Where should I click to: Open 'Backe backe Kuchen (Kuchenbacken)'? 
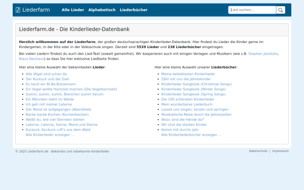coord(57,115)
